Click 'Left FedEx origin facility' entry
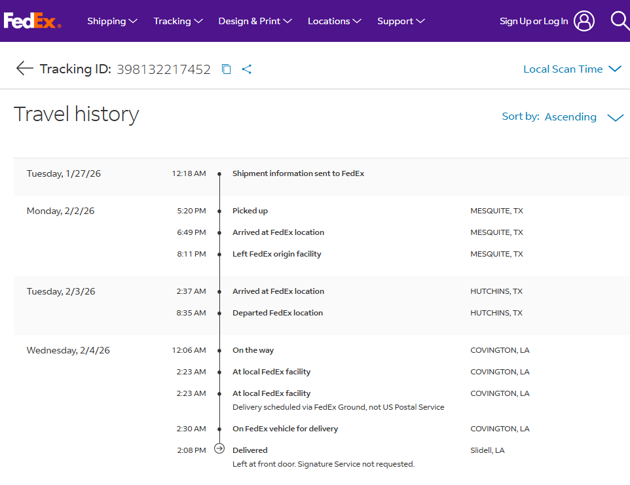The width and height of the screenshot is (630, 485). [x=277, y=254]
